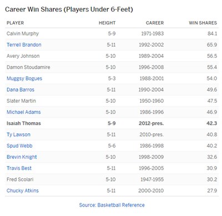Open the Dana Barros player link
Screen dimensions: 222x216
(21, 90)
